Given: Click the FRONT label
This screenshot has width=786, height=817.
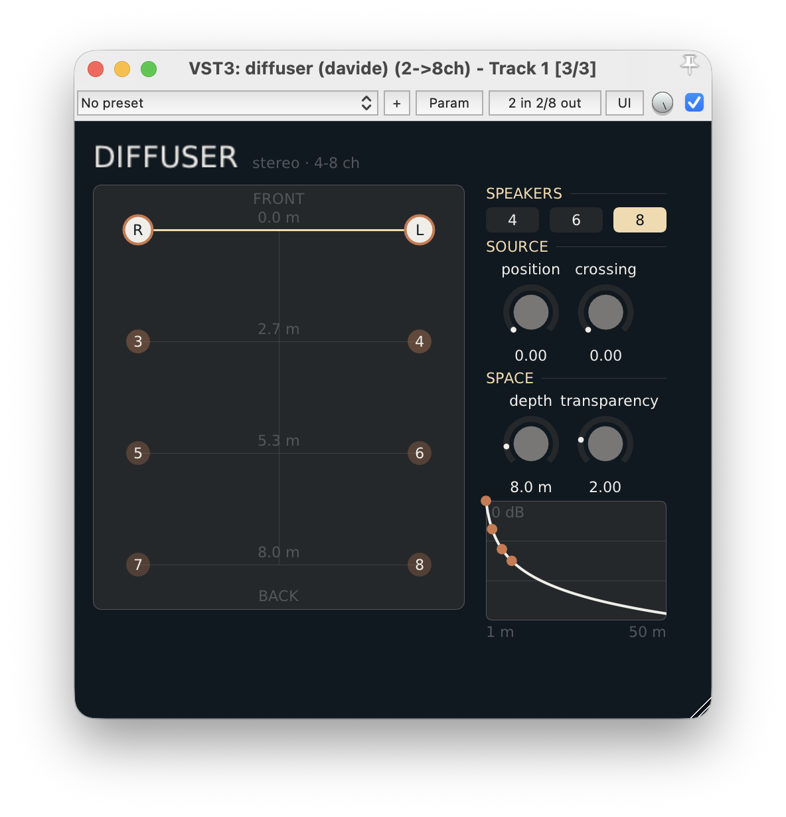Looking at the screenshot, I should coord(279,199).
